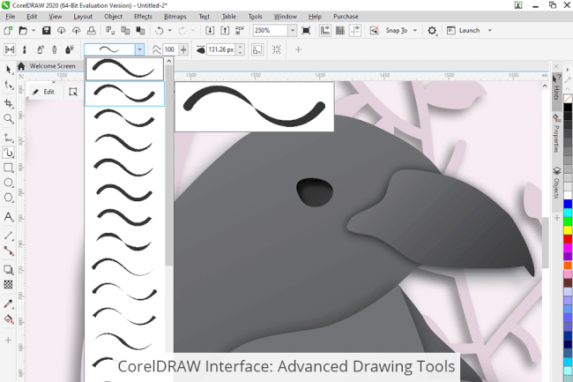
Task: Click the Print icon
Action: (x=92, y=30)
